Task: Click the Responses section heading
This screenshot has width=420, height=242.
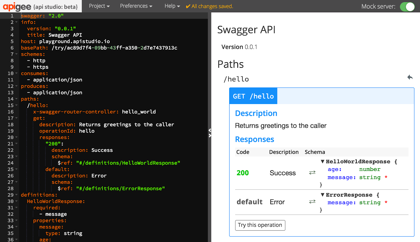Action: click(x=254, y=139)
